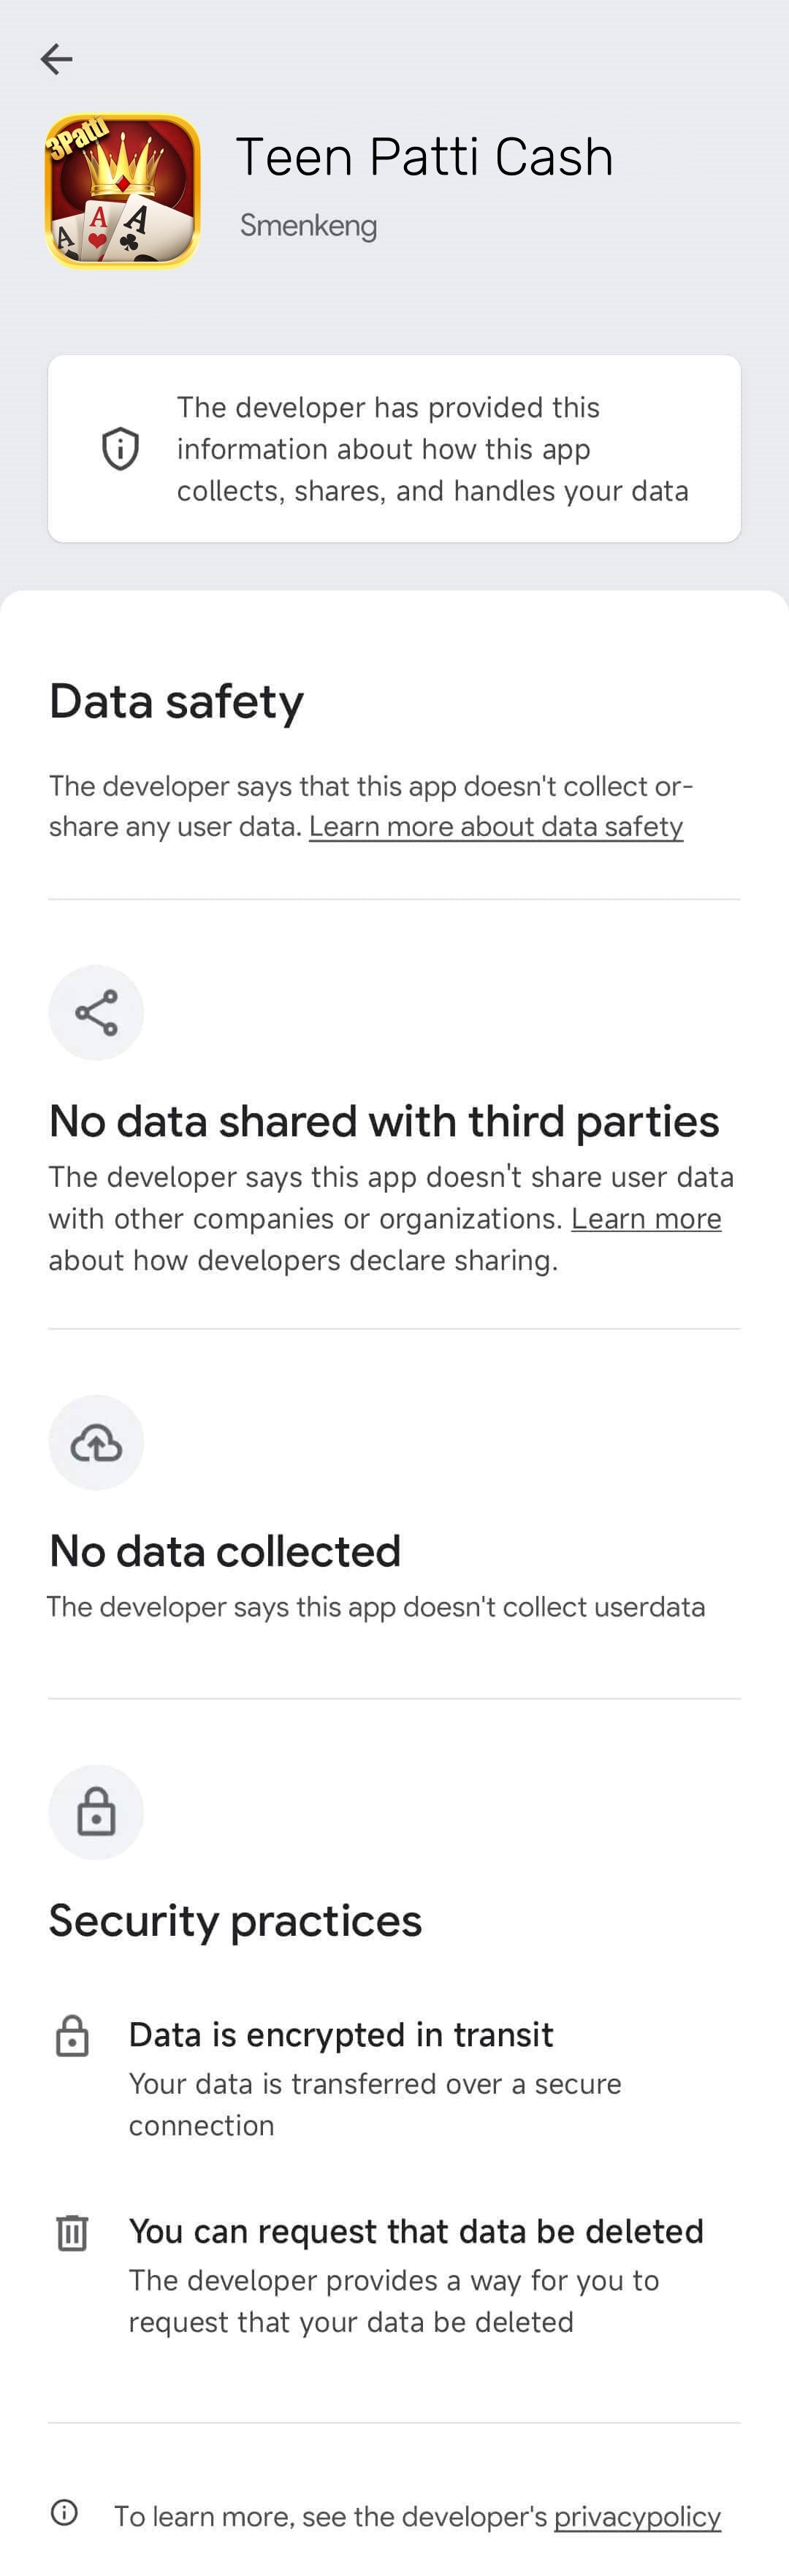Tap the shield info icon
The height and width of the screenshot is (2576, 789).
point(121,448)
